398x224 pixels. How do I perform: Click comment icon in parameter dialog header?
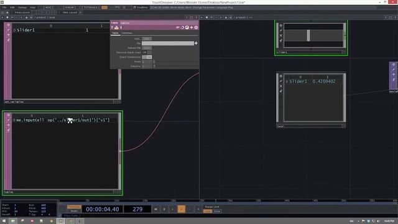pos(178,27)
